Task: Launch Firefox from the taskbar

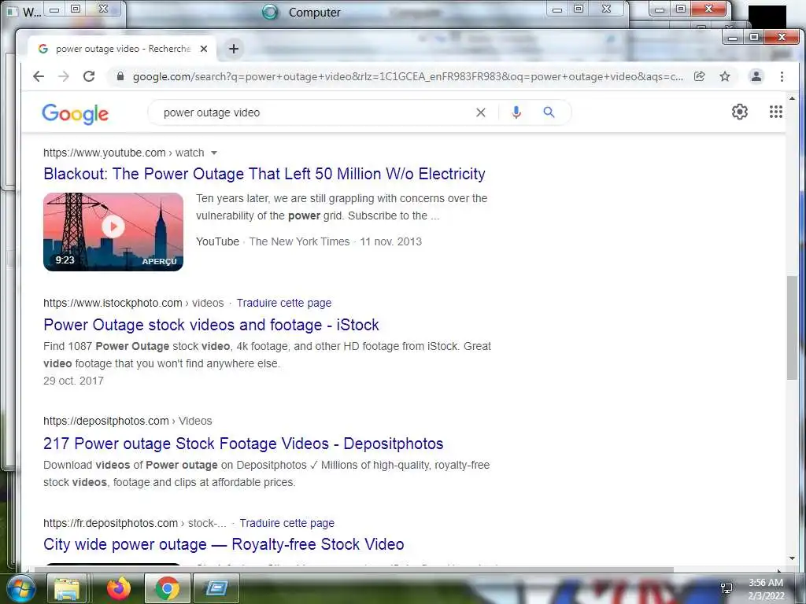Action: 119,588
